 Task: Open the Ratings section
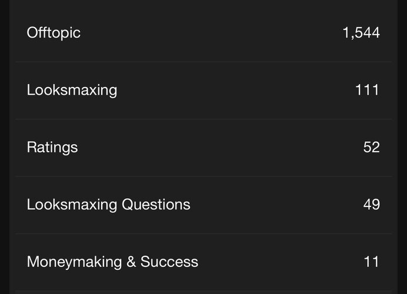[x=52, y=147]
